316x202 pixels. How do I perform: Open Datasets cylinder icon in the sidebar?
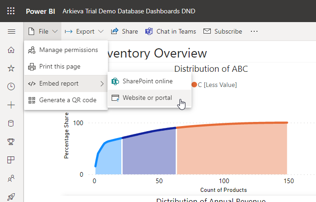pyautogui.click(x=11, y=123)
